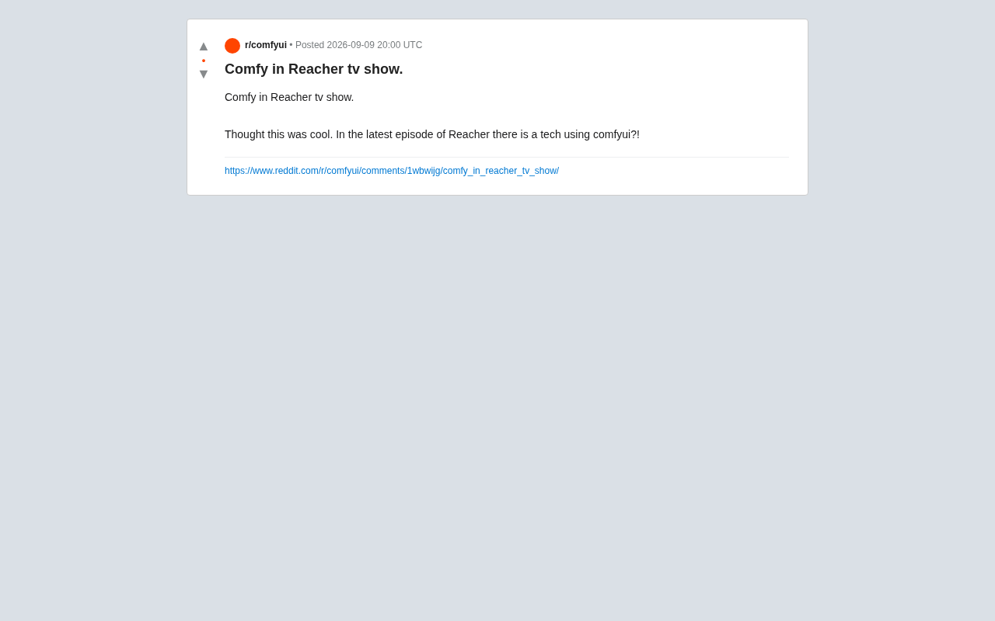The height and width of the screenshot is (621, 995).
Task: Click the bold post title heading
Action: (x=314, y=69)
